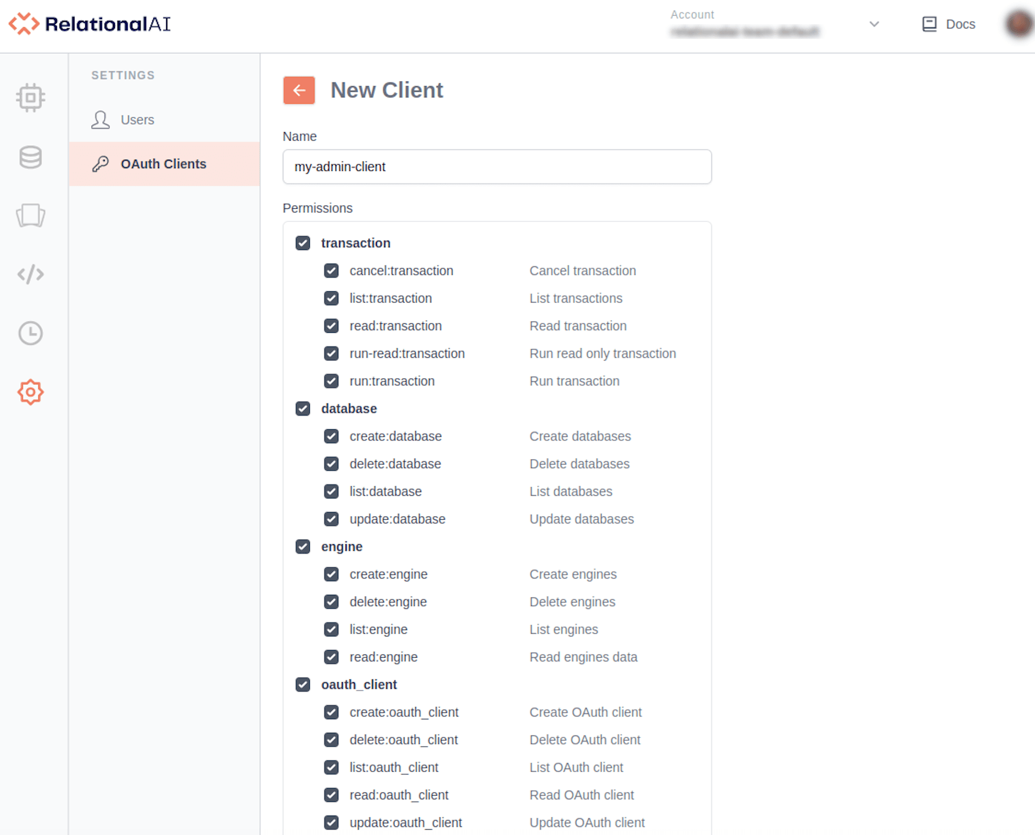Uncheck update:database permission
This screenshot has height=835, width=1035.
click(x=331, y=519)
